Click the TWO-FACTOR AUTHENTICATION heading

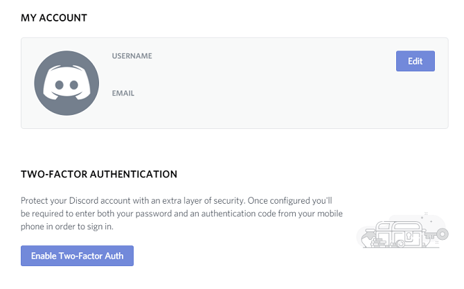click(x=99, y=174)
